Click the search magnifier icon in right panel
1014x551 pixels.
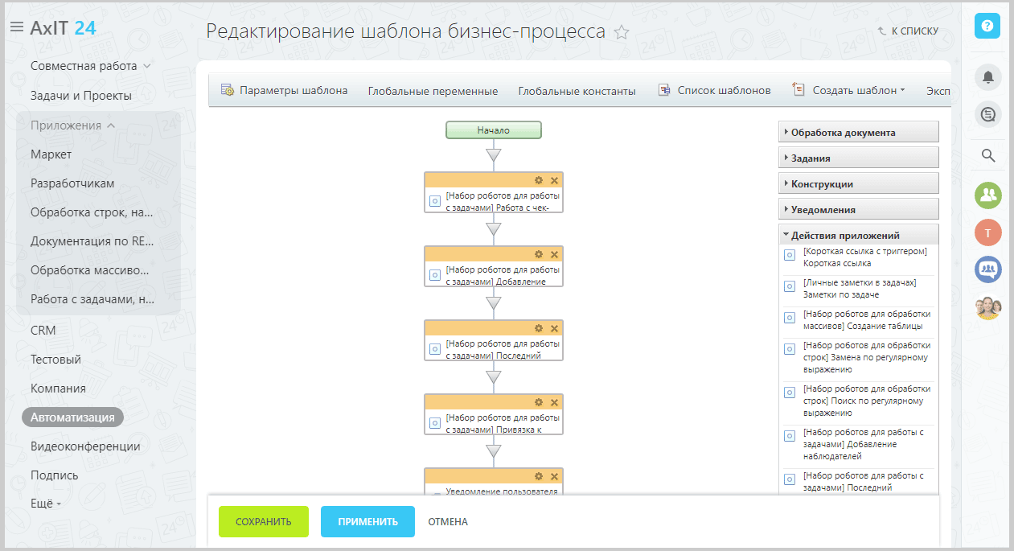coord(988,155)
